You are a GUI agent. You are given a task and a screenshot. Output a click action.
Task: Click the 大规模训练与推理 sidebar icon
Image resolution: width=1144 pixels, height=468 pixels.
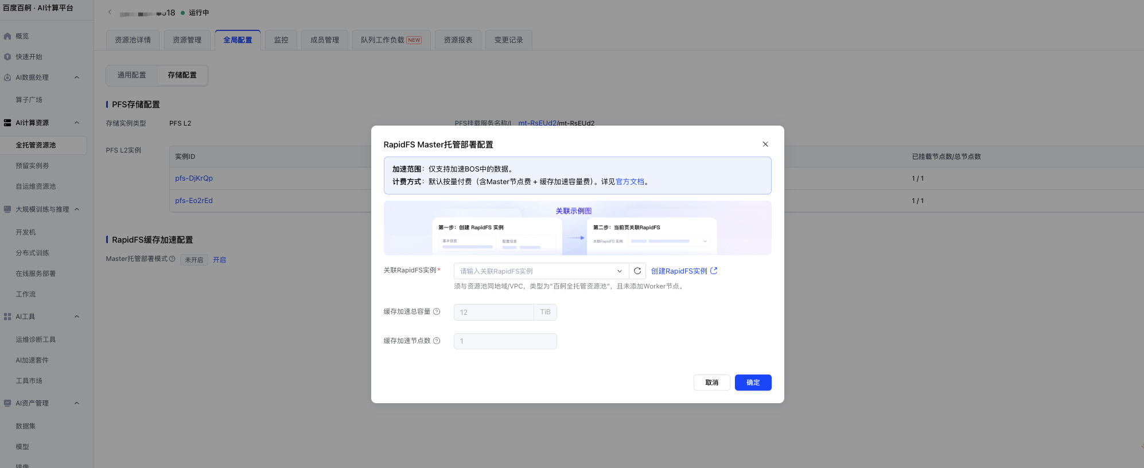7,209
